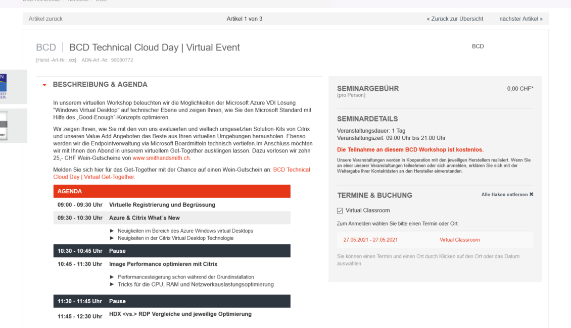
Task: Click the BCD manufacturer label at top right
Action: 478,46
